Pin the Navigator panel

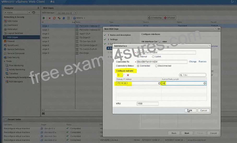[x=38, y=8]
